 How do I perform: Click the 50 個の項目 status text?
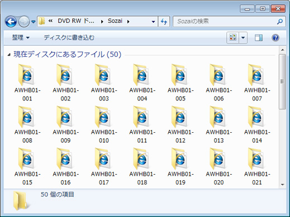pos(58,194)
